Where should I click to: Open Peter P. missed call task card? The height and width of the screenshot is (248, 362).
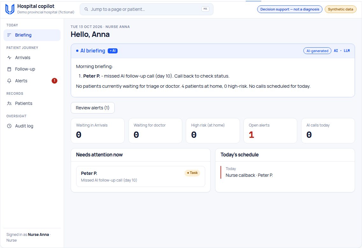[x=141, y=176]
